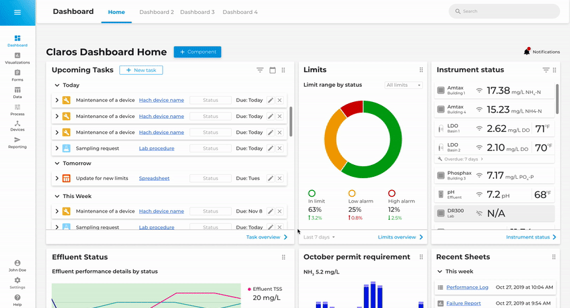Click the Effluent TSS legend entry
Viewport: 570px width, 308px height.
tap(264, 289)
